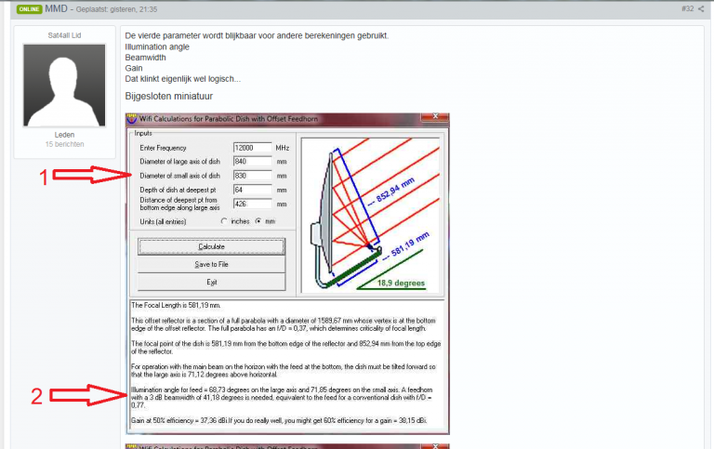714x449 pixels.
Task: Click the green ONLINE status badge
Action: [29, 8]
